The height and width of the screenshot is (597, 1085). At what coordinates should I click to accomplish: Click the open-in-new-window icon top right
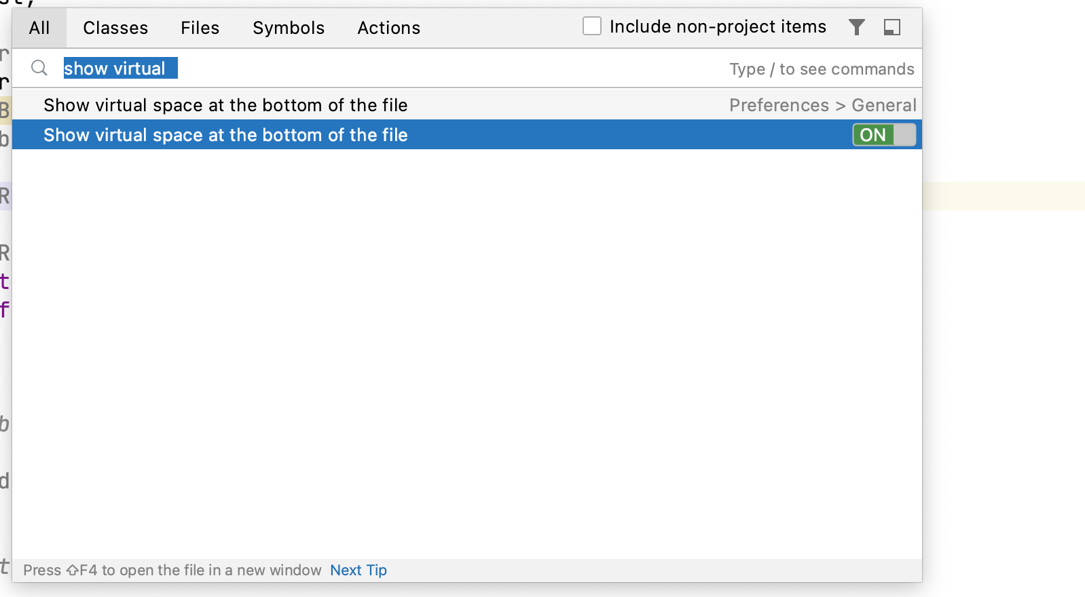[x=892, y=27]
